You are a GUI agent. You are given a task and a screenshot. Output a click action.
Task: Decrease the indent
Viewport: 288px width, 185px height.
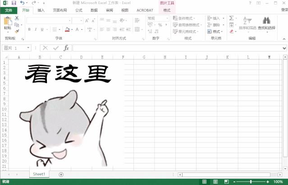click(x=122, y=29)
